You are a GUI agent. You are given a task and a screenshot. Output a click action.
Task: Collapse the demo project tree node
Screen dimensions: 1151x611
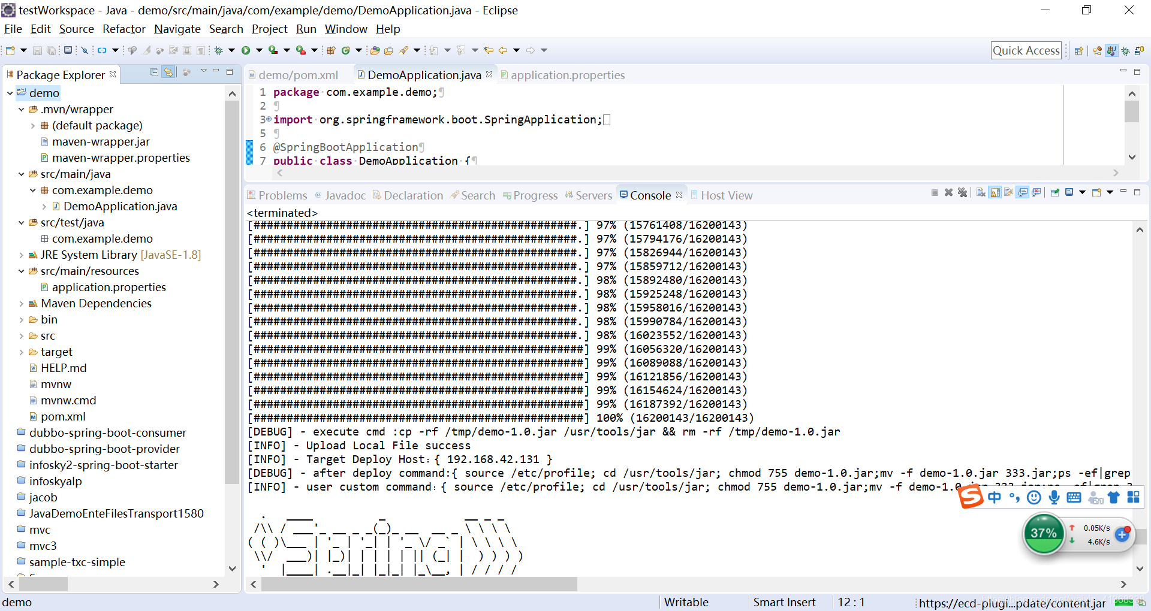(10, 93)
